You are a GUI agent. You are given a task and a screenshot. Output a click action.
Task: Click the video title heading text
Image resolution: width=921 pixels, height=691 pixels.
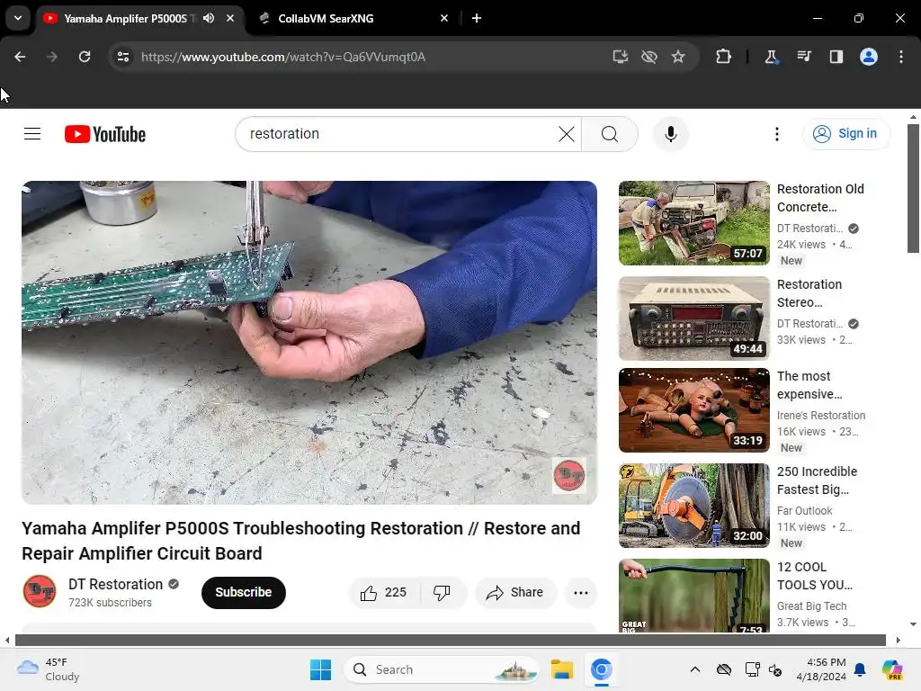pos(300,541)
